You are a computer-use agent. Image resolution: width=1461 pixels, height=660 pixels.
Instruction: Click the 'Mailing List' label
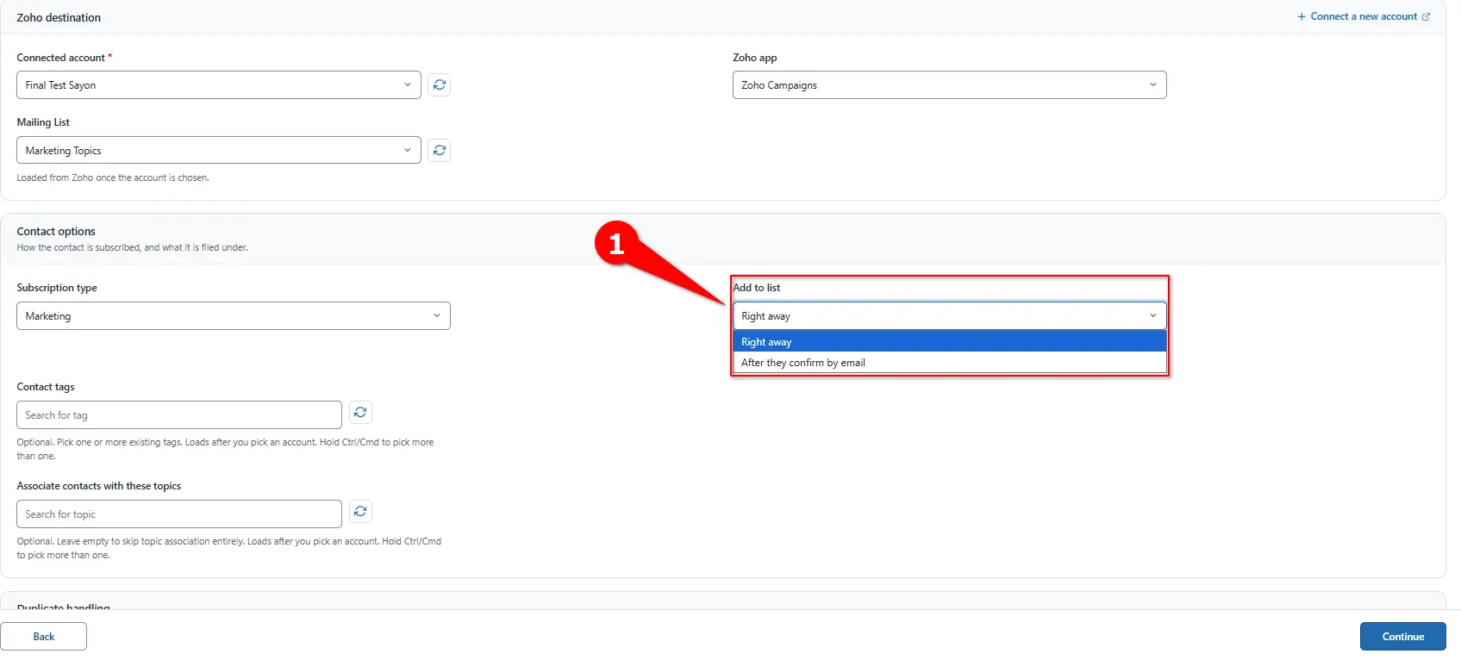[43, 122]
